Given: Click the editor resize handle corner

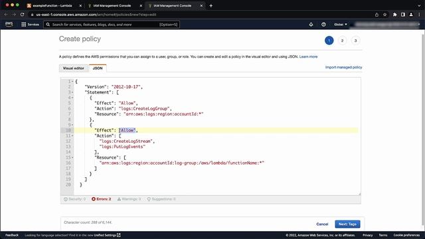Looking at the screenshot, I should [359, 194].
